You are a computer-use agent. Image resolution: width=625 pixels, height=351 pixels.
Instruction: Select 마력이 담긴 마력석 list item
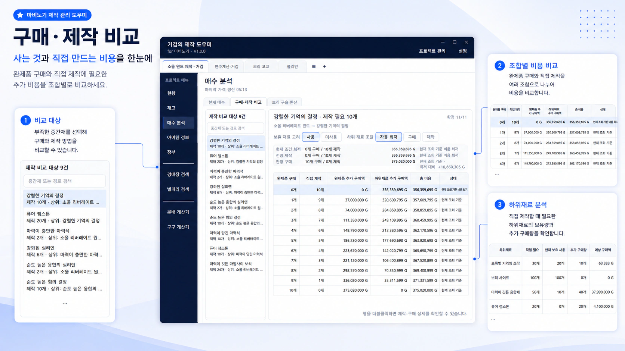click(236, 236)
